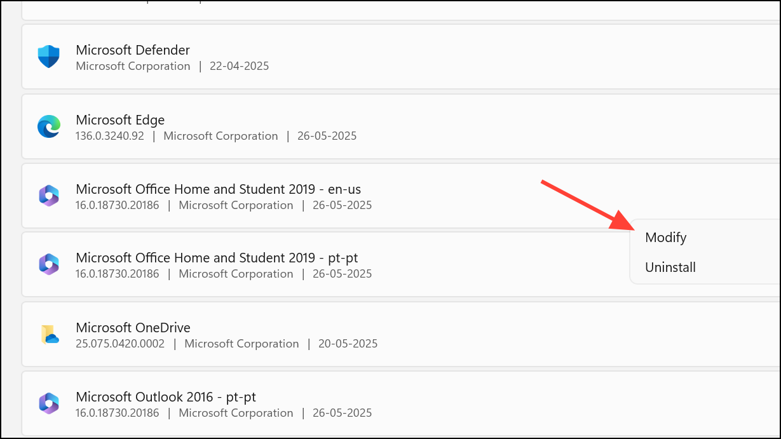This screenshot has height=439, width=781.
Task: Click the Microsoft Outlook 2016 pt-pt icon
Action: (48, 403)
